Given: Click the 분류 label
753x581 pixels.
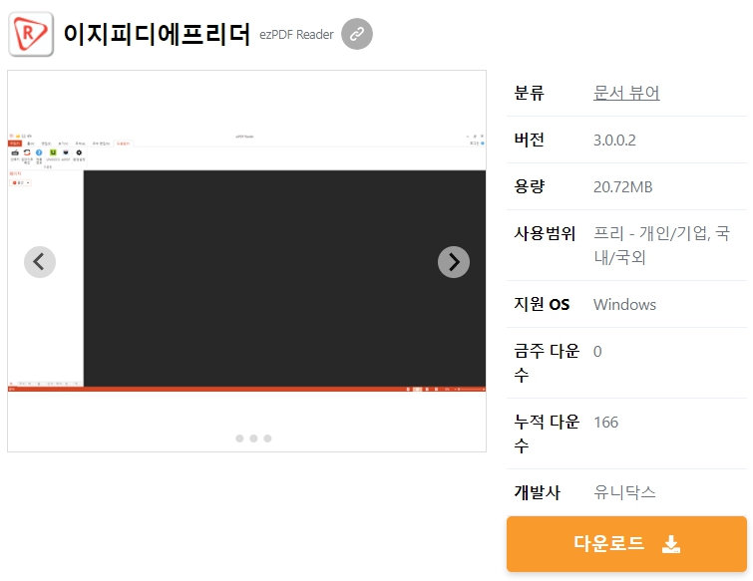Looking at the screenshot, I should 530,93.
